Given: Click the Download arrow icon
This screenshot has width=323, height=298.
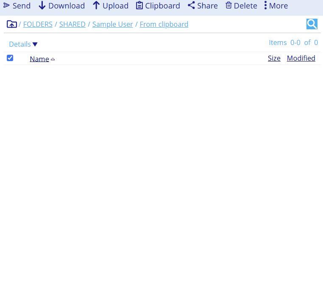Looking at the screenshot, I should [x=42, y=6].
